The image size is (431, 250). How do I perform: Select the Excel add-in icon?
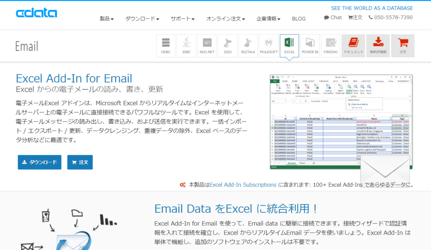[x=290, y=46]
